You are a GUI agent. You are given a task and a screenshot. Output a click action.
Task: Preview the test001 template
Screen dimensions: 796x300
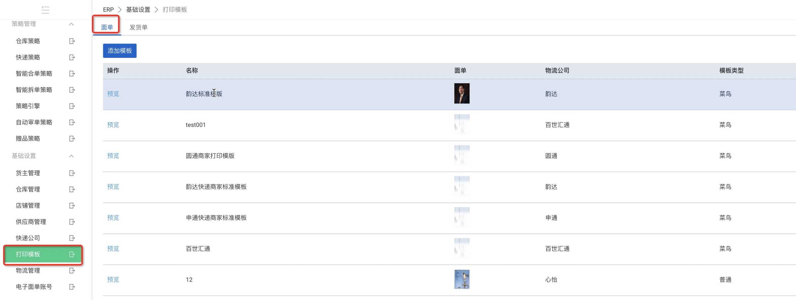pos(113,125)
